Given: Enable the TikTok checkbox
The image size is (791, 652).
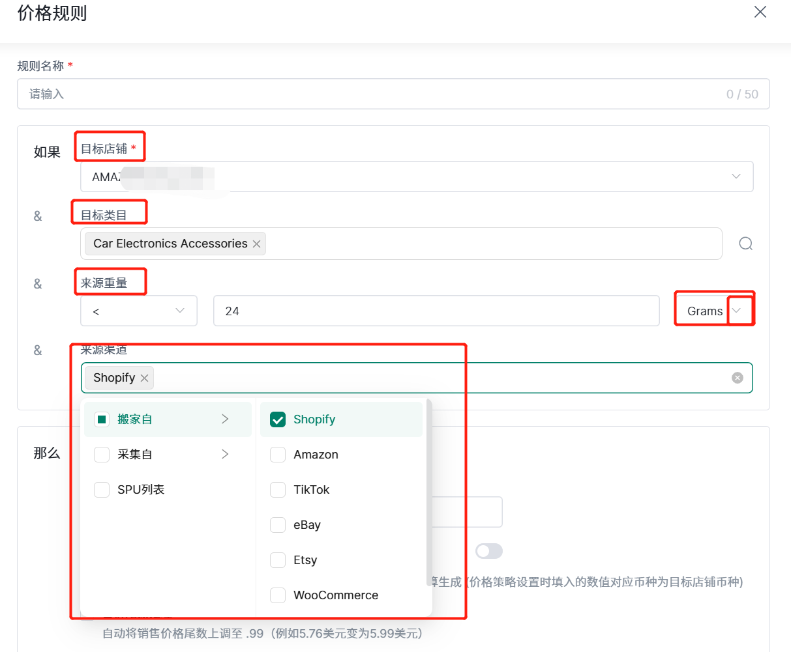Looking at the screenshot, I should click(278, 490).
